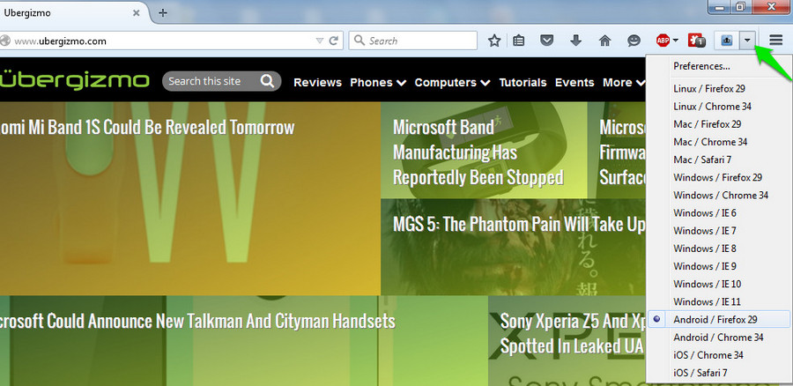This screenshot has height=386, width=793.
Task: Open Talkman And Cityman Handsets article
Action: click(197, 321)
